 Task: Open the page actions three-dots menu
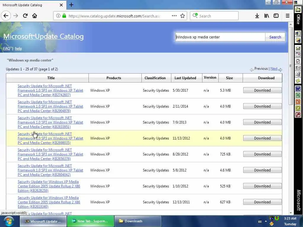pyautogui.click(x=174, y=16)
